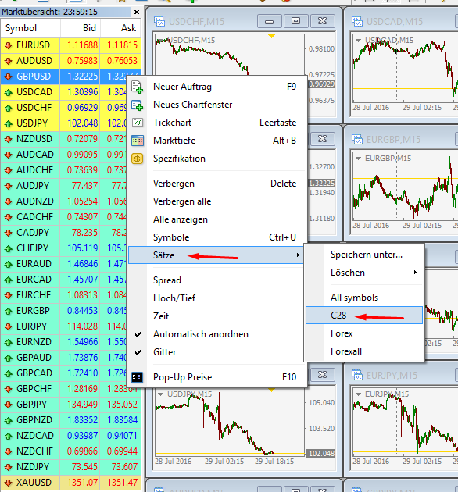This screenshot has width=458, height=492.
Task: Open the EURGBP,M15 chart dropdown triangle
Action: click(358, 159)
